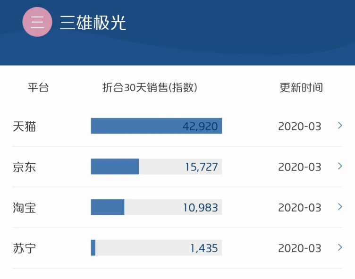Click the 折合30天销售(指数) column header
The height and width of the screenshot is (279, 355).
[x=150, y=87]
